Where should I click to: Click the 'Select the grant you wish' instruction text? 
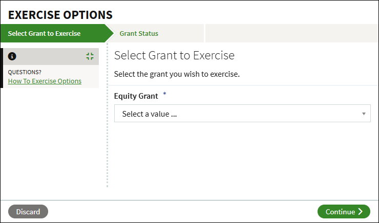(177, 74)
